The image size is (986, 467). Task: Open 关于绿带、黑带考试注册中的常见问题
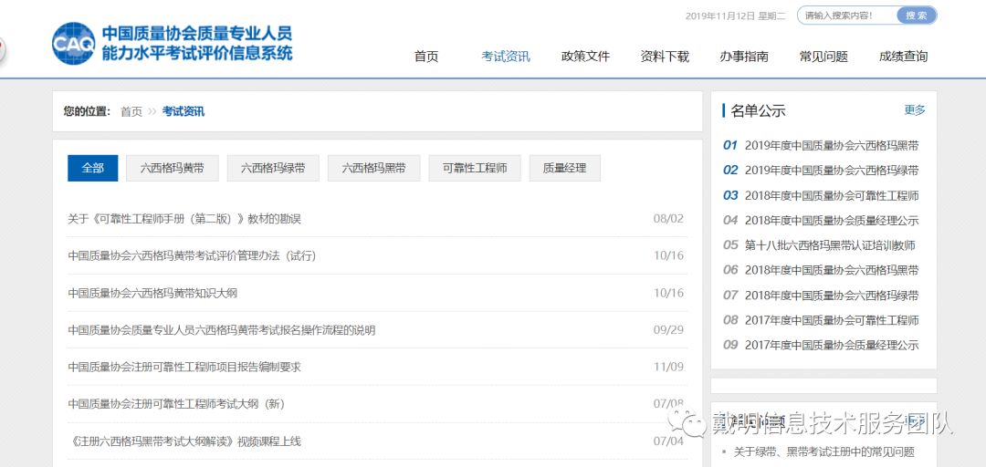point(823,451)
